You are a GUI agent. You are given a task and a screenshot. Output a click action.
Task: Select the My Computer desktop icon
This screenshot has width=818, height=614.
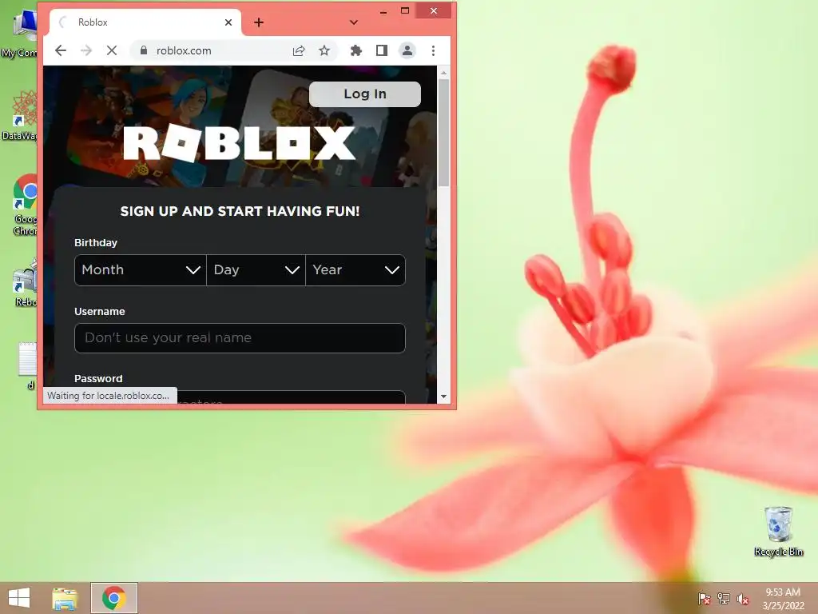tap(21, 34)
